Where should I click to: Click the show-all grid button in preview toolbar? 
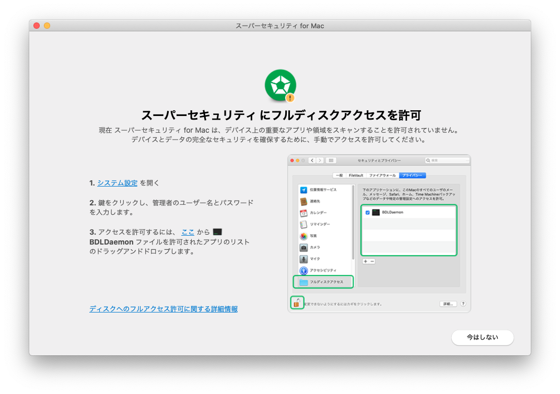[331, 160]
